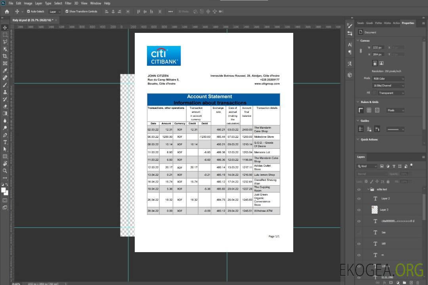Open the File menu
Viewport: 428px width, 285px height.
tap(11, 3)
